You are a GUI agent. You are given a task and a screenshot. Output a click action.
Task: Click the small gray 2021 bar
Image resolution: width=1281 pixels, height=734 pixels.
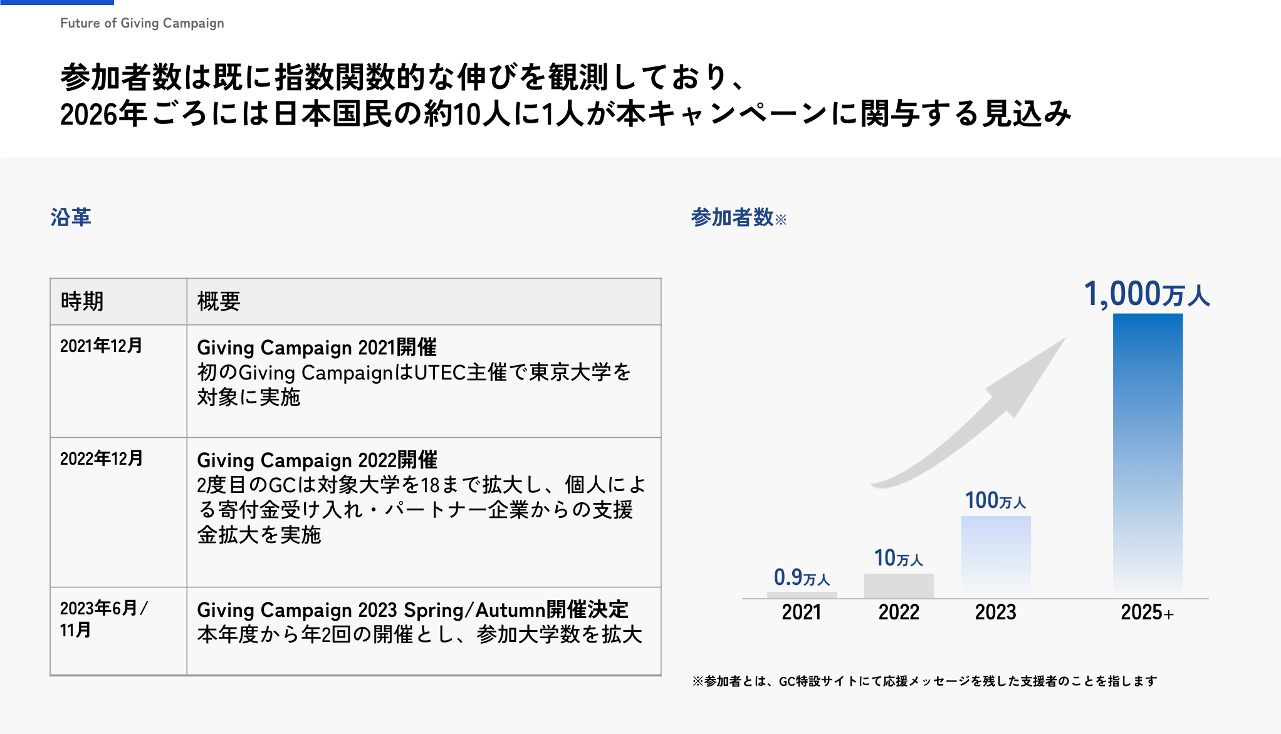tap(802, 595)
